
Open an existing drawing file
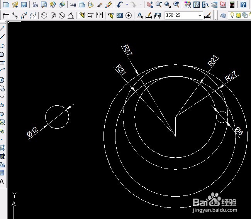[x=15, y=5]
